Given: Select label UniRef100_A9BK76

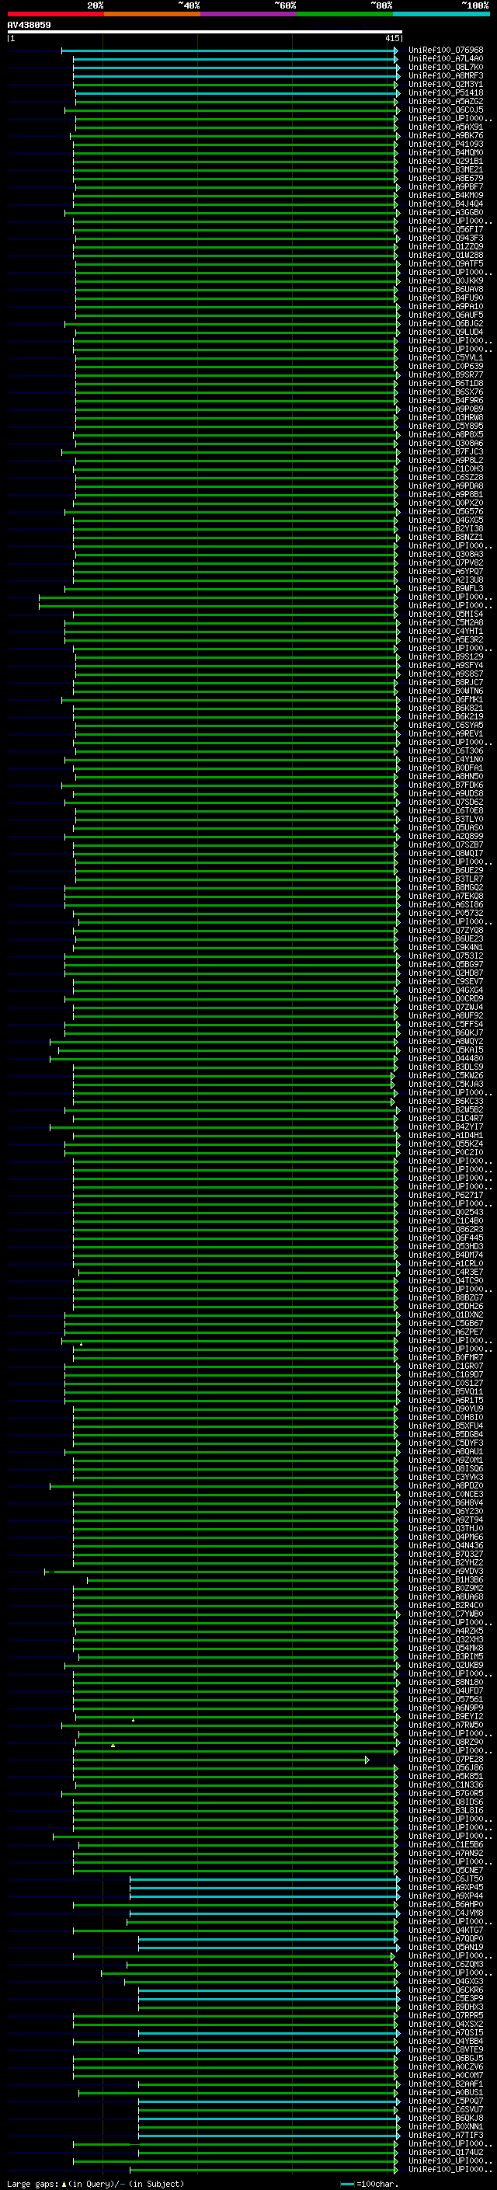Looking at the screenshot, I should [x=445, y=136].
